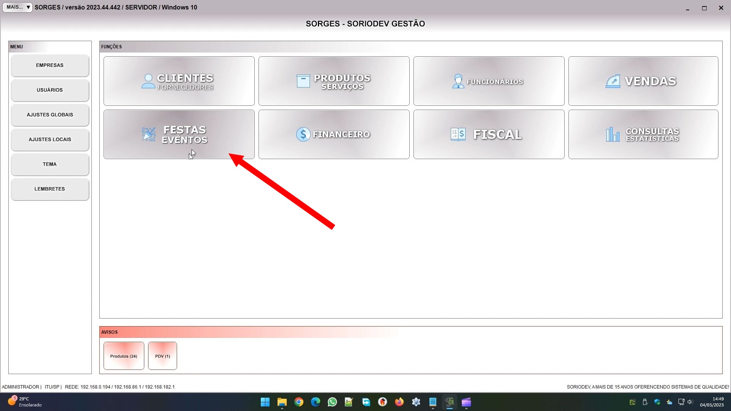Select Ajustes Locais in the menu
731x411 pixels.
coord(50,140)
